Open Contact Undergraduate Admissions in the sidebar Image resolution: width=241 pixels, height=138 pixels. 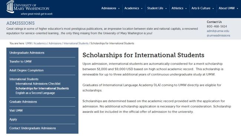tap(33, 128)
